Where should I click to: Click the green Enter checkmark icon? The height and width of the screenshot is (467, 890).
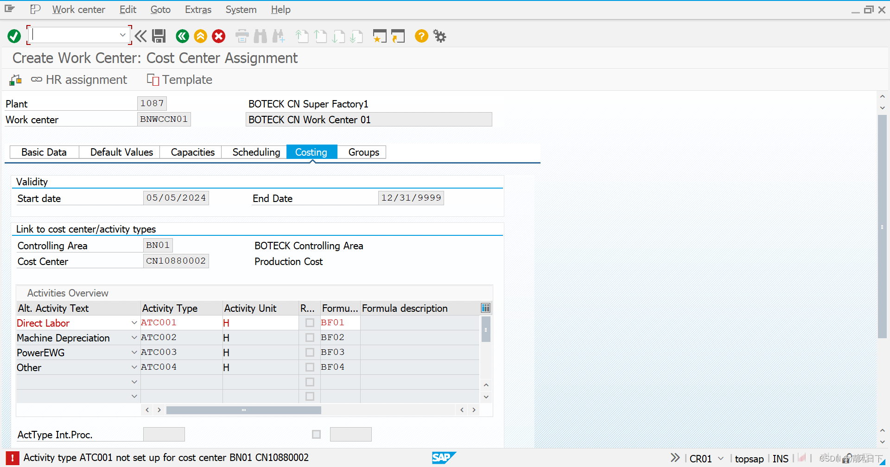click(14, 36)
